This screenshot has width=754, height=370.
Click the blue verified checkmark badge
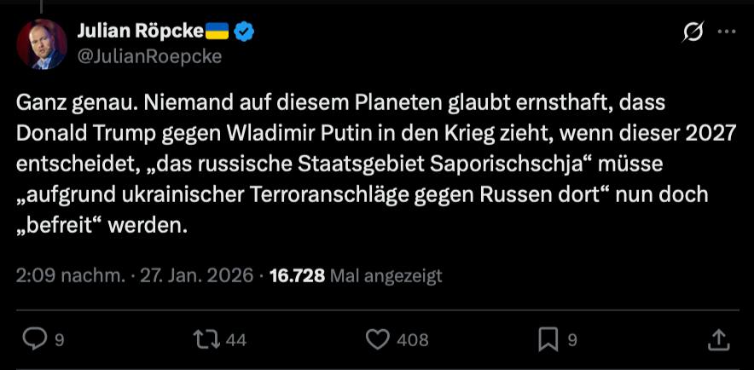click(x=245, y=32)
